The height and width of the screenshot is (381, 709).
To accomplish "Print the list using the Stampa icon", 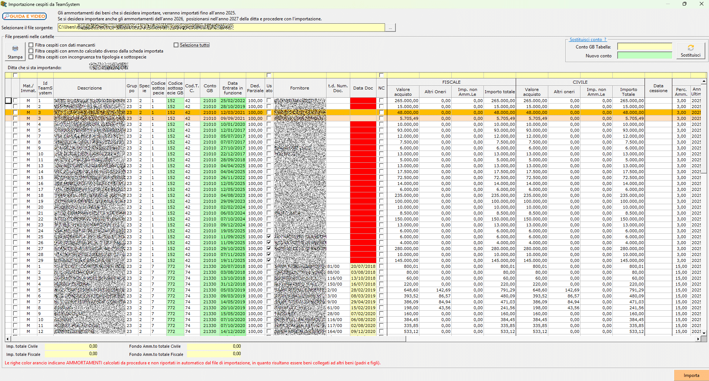I will click(x=15, y=51).
